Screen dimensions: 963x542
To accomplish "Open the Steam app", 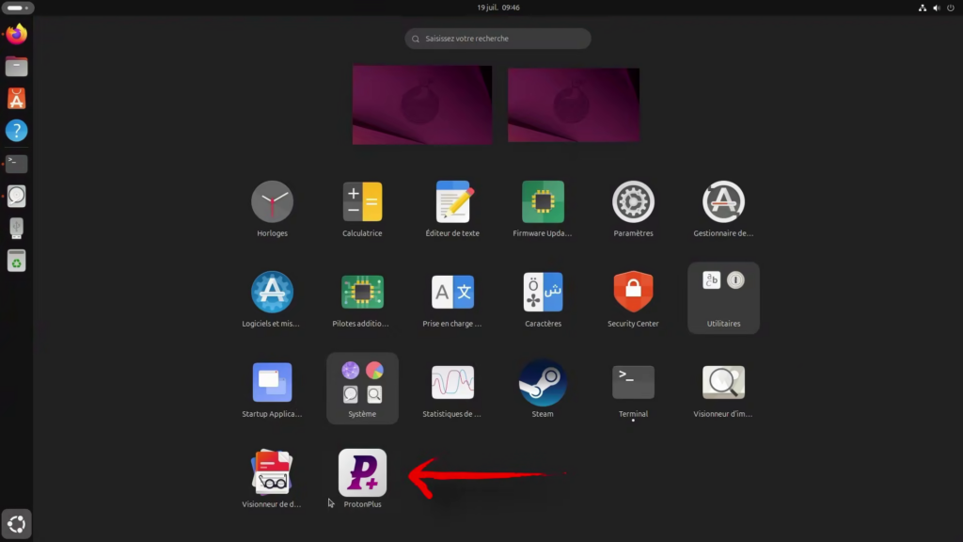I will point(543,383).
